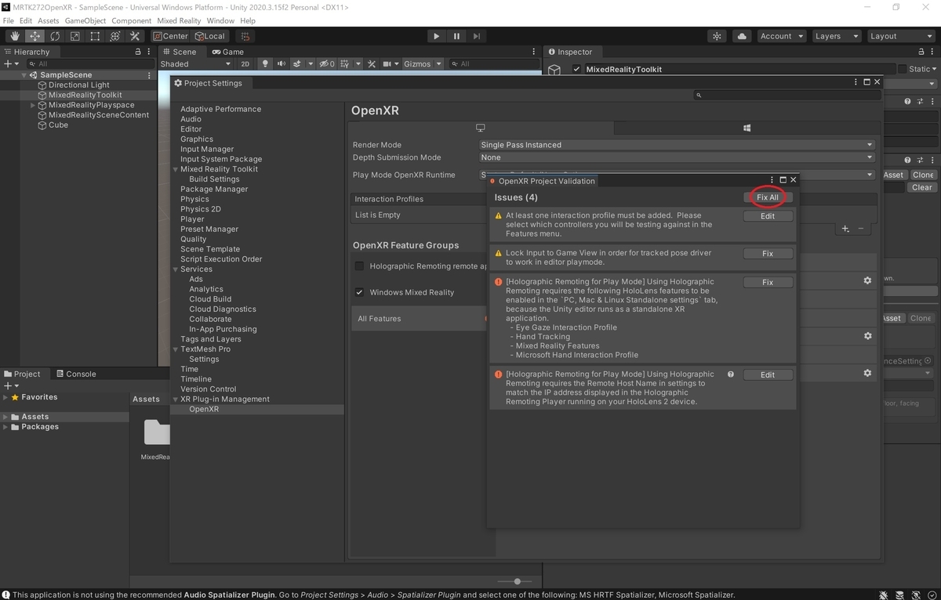Click Fix for HoloLens features issue
Image resolution: width=941 pixels, height=600 pixels.
pos(768,283)
